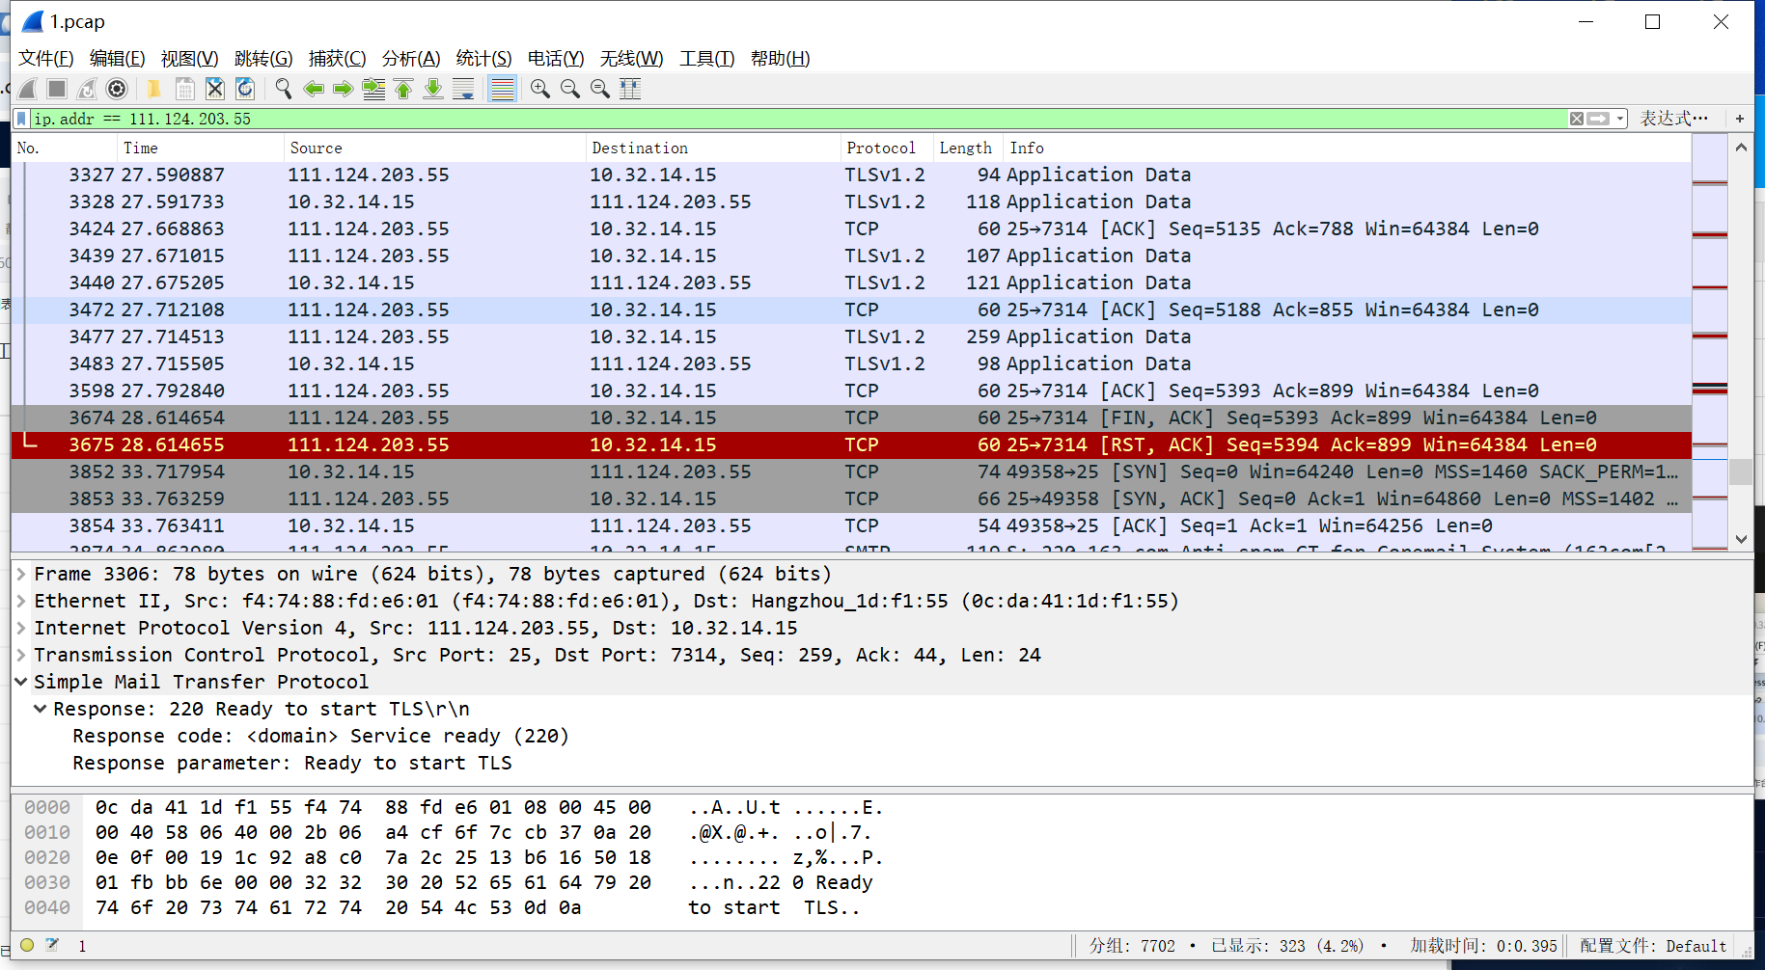This screenshot has width=1765, height=970.
Task: Click the packet list vertical scrollbar thumb
Action: [1741, 472]
